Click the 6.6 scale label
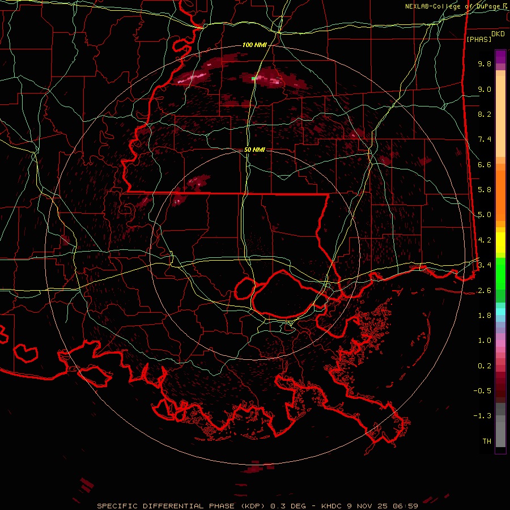The height and width of the screenshot is (510, 510). (484, 164)
